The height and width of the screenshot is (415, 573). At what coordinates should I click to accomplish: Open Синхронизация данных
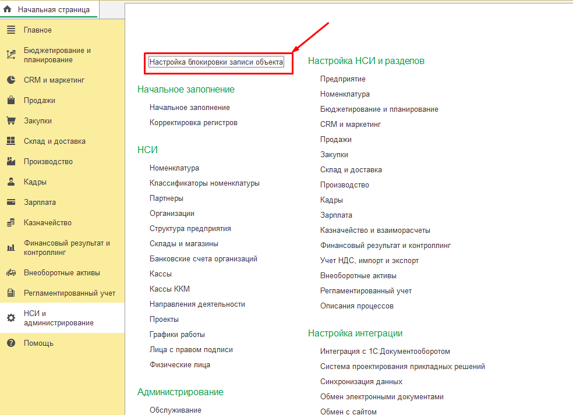tap(362, 382)
